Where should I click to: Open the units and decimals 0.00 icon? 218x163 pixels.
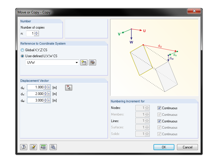click(x=43, y=147)
